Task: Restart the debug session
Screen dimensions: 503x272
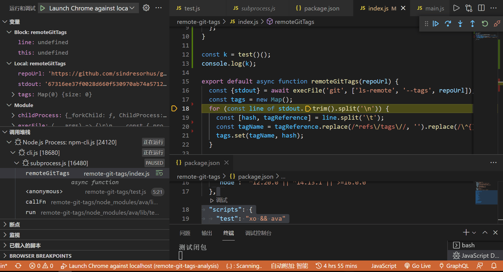Action: click(x=485, y=24)
